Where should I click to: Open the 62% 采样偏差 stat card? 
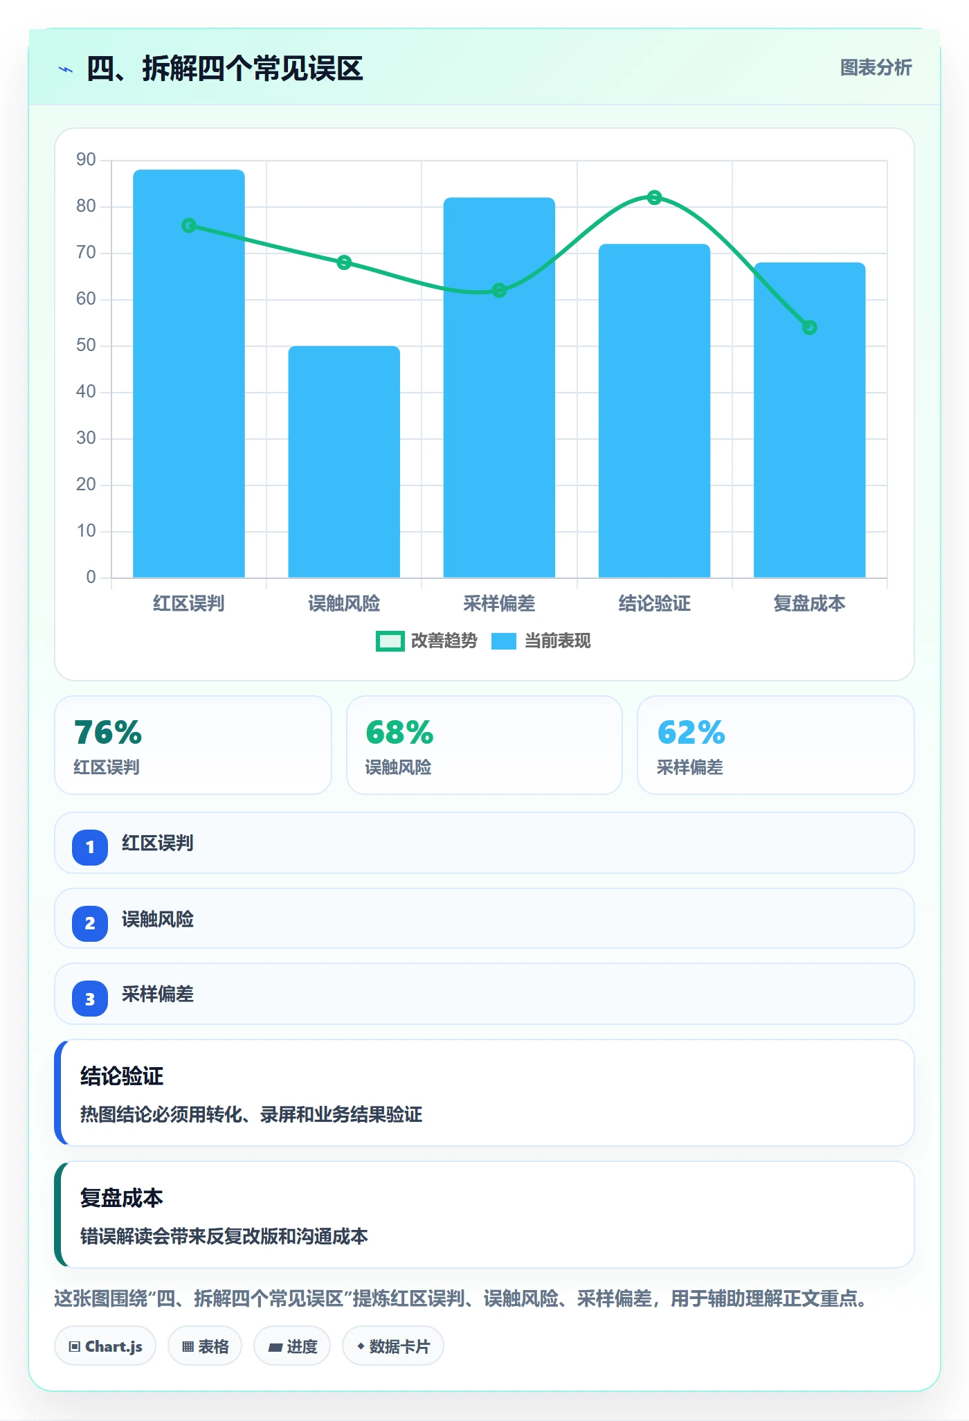pyautogui.click(x=776, y=745)
